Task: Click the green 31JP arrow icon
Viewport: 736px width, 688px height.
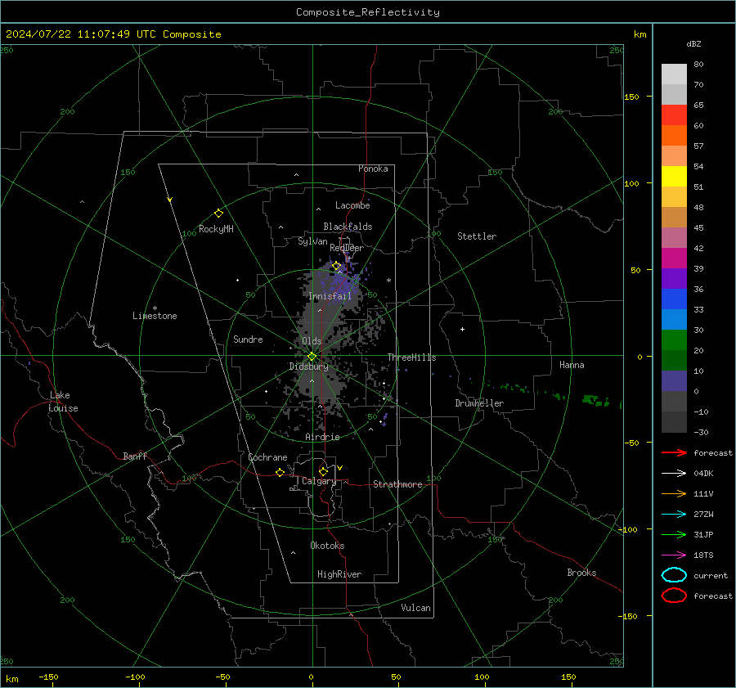Action: pyautogui.click(x=674, y=534)
